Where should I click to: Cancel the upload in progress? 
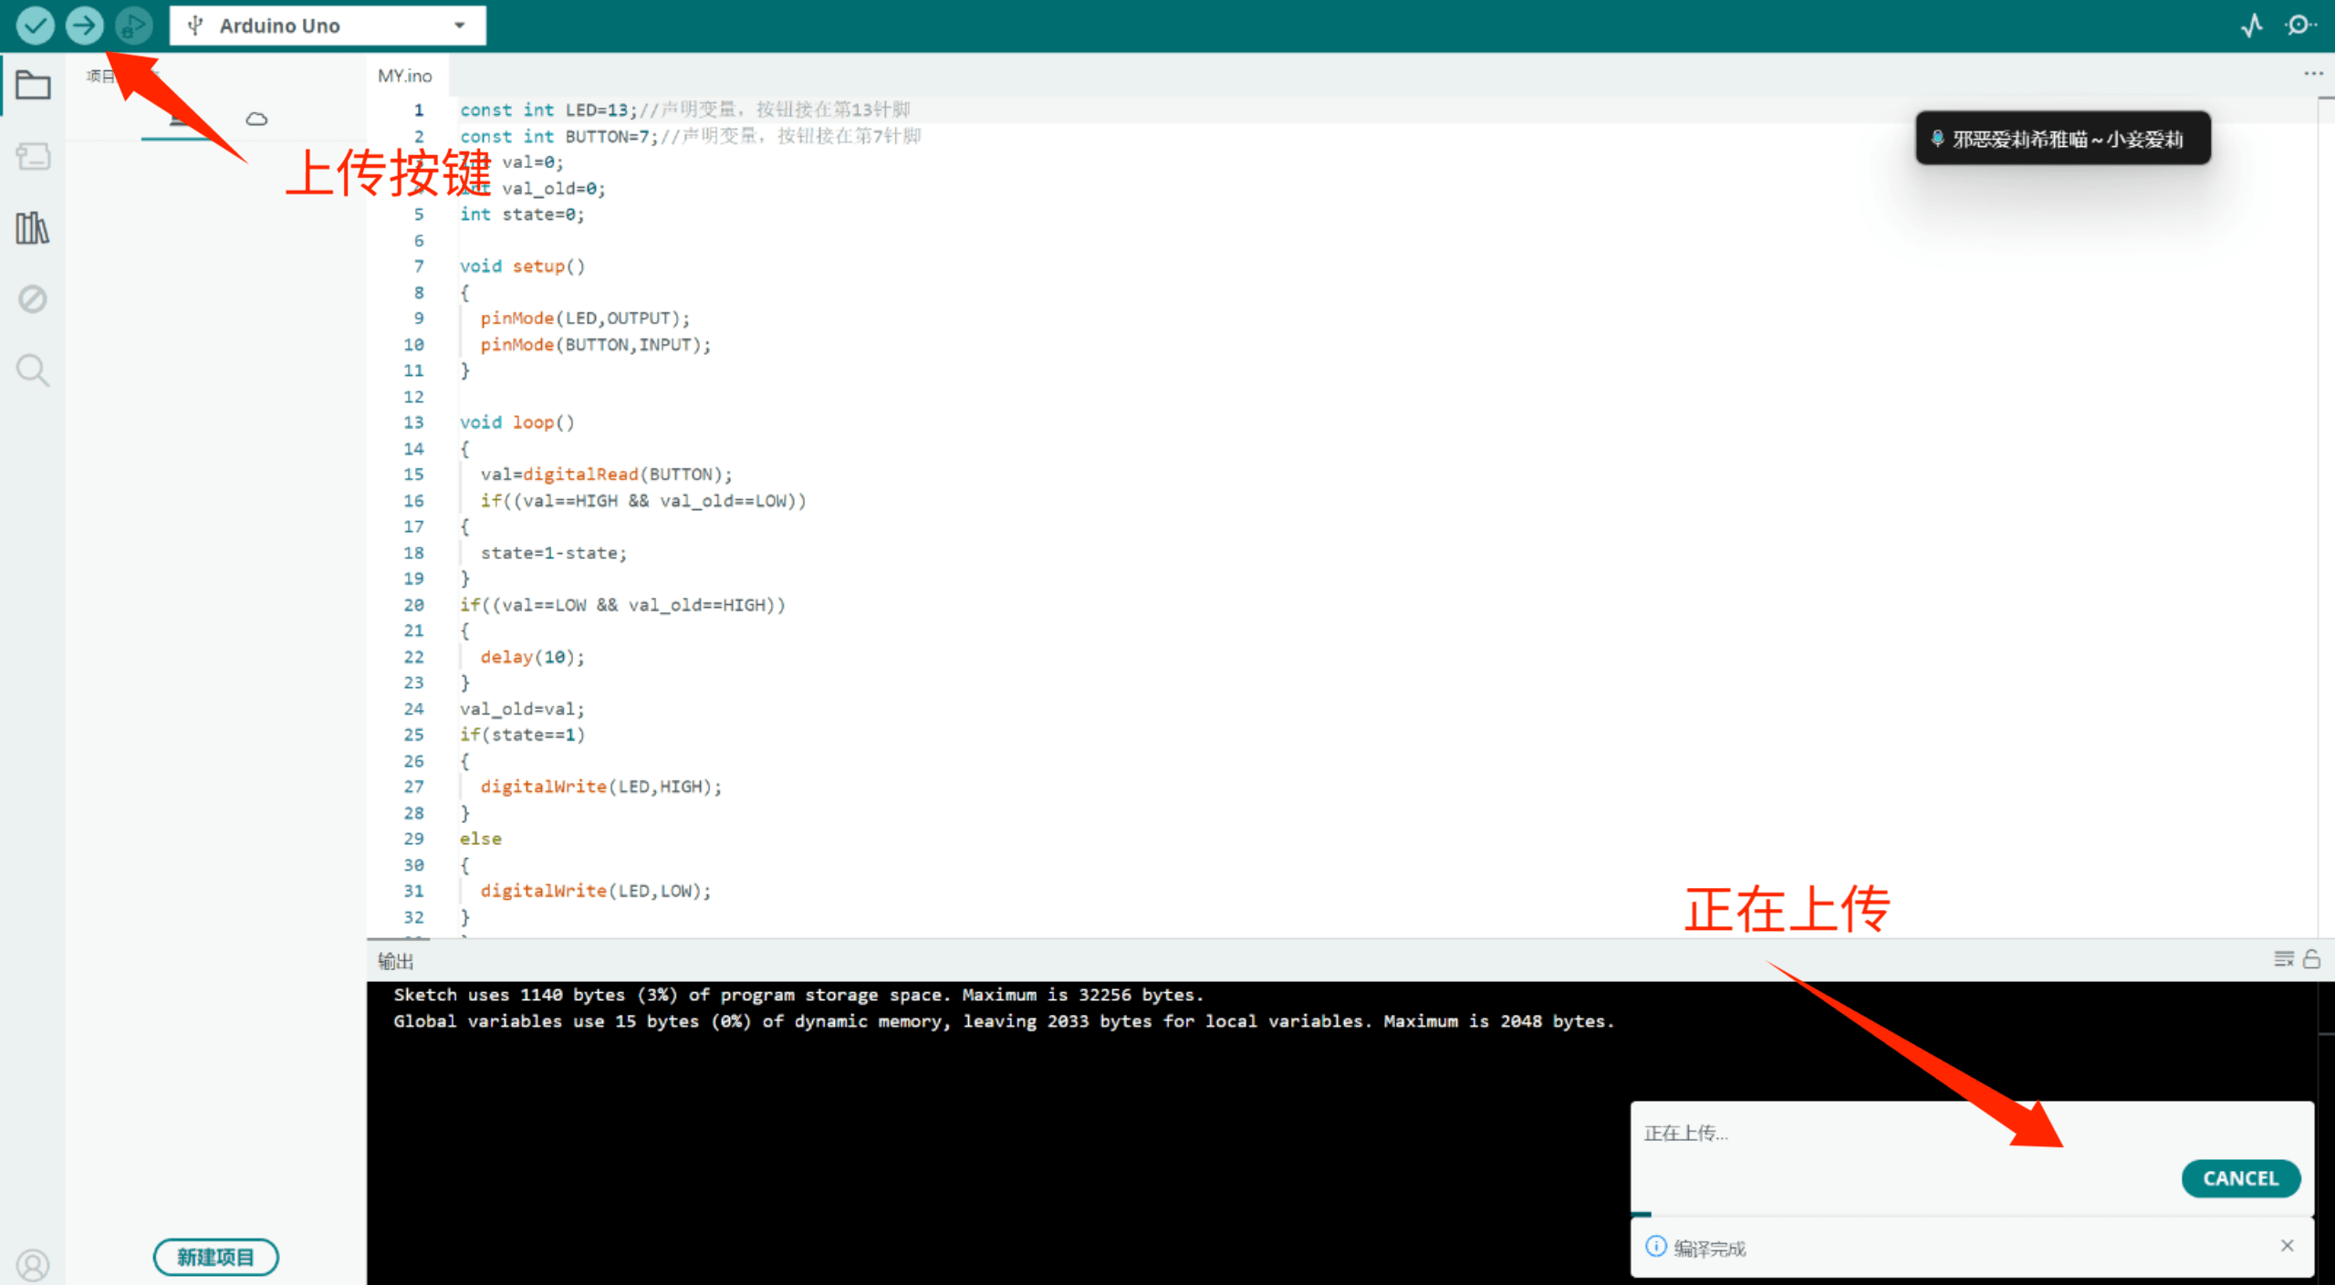(2240, 1178)
